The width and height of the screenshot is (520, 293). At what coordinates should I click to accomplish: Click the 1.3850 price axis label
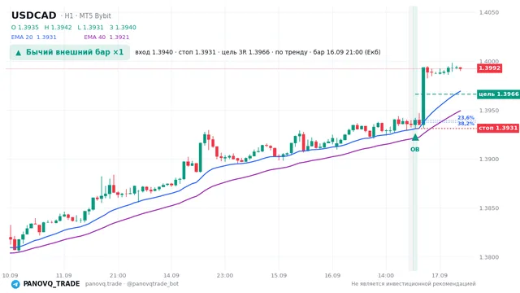pyautogui.click(x=489, y=208)
